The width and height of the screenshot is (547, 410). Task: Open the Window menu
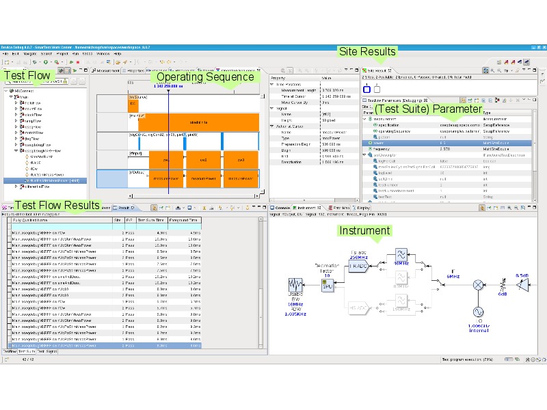tap(103, 54)
